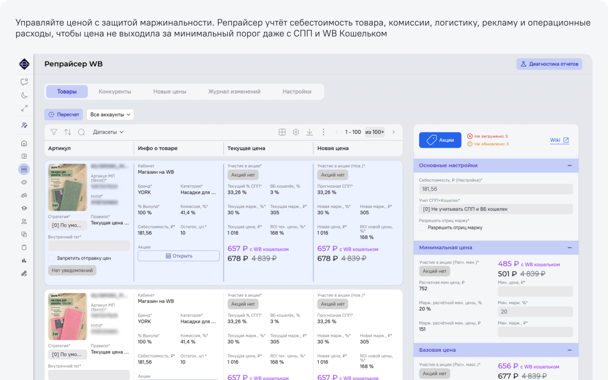
Task: Open the oval ring sidebar icon
Action: 24,182
